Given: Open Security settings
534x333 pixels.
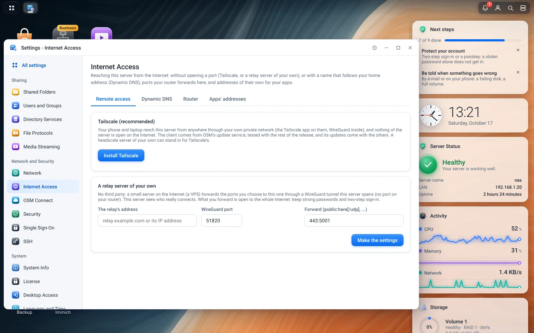Looking at the screenshot, I should (43, 214).
